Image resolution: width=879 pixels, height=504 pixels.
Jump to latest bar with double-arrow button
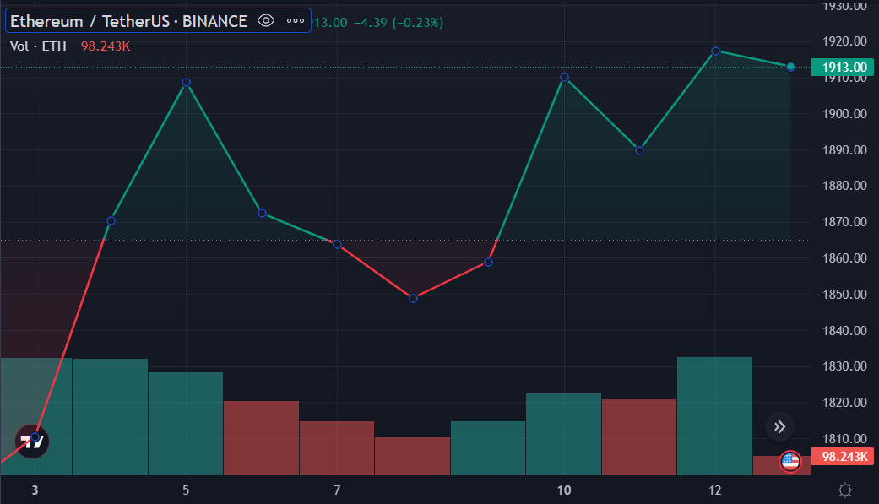coord(779,427)
